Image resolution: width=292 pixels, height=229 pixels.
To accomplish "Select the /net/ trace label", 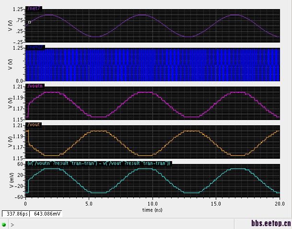I will 34,9.
